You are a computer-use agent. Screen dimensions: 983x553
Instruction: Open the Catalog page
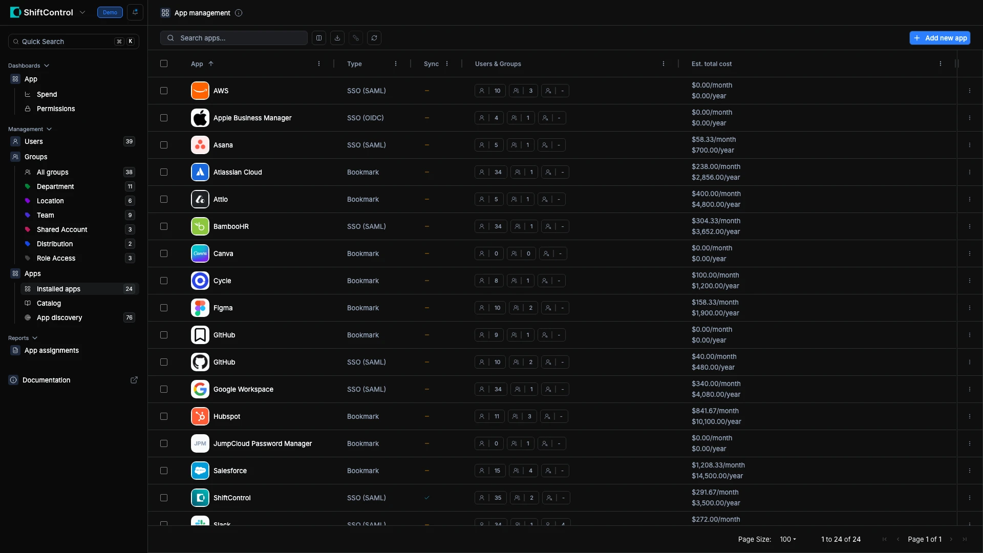[x=80, y=303]
